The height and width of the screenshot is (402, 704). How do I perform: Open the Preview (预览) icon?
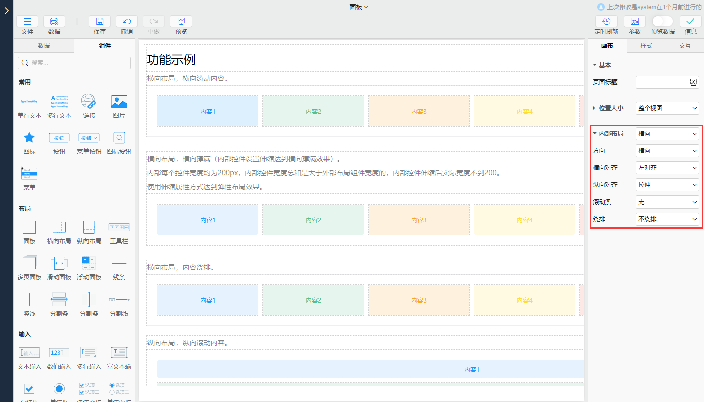tap(181, 21)
